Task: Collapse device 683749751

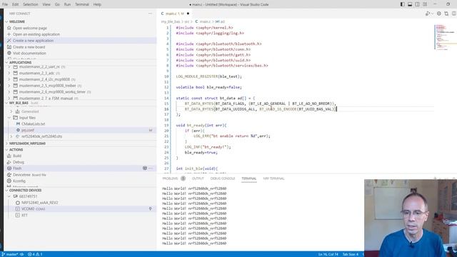Action: [9, 196]
